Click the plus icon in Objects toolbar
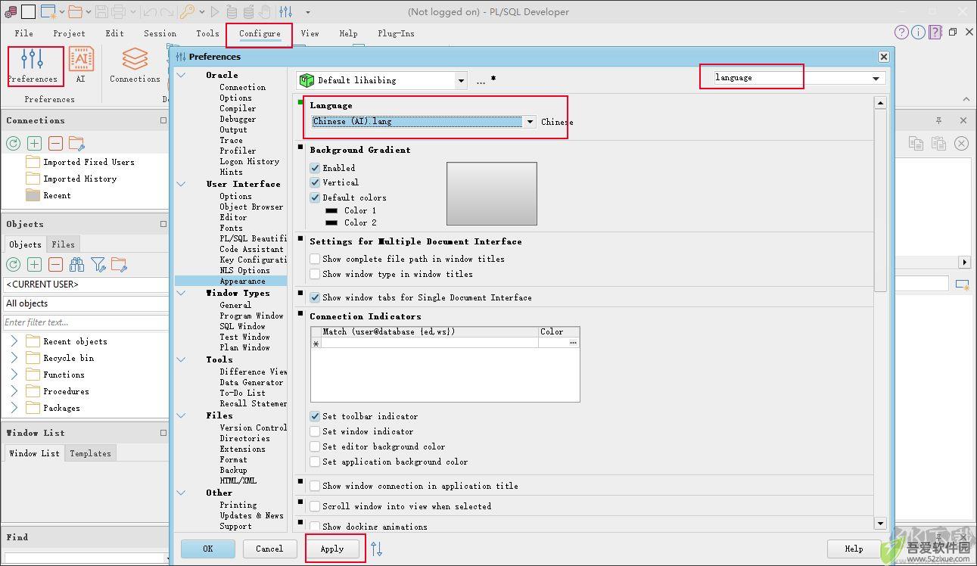The width and height of the screenshot is (977, 566). (34, 264)
